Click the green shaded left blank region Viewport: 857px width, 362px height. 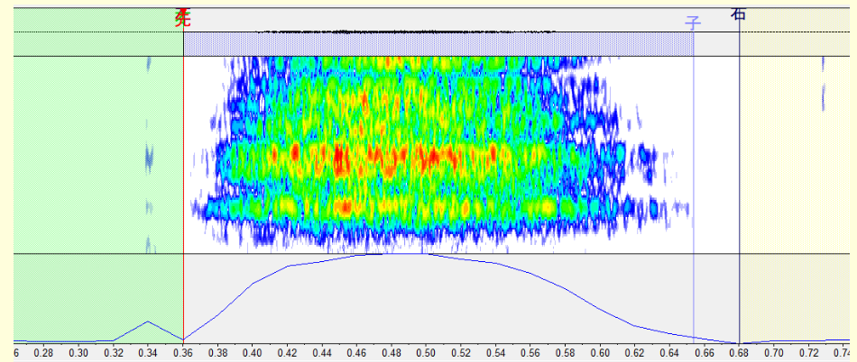(98, 175)
